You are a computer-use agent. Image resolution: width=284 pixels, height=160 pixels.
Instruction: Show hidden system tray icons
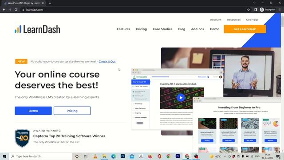click(x=225, y=156)
